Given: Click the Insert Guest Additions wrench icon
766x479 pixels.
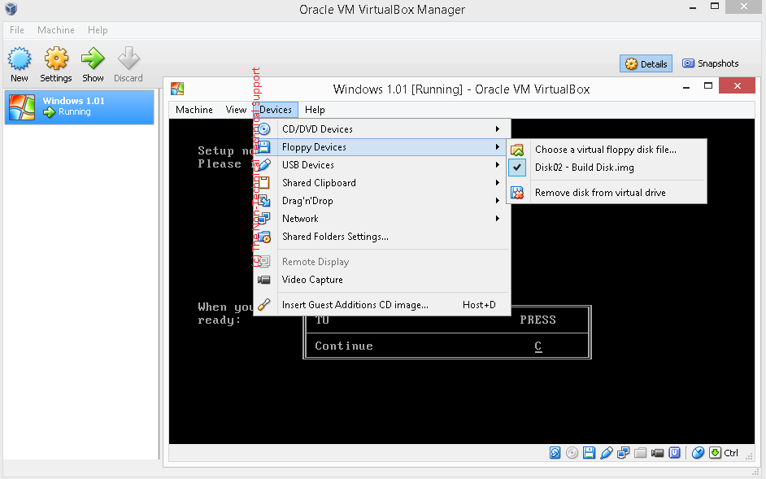Looking at the screenshot, I should click(263, 304).
